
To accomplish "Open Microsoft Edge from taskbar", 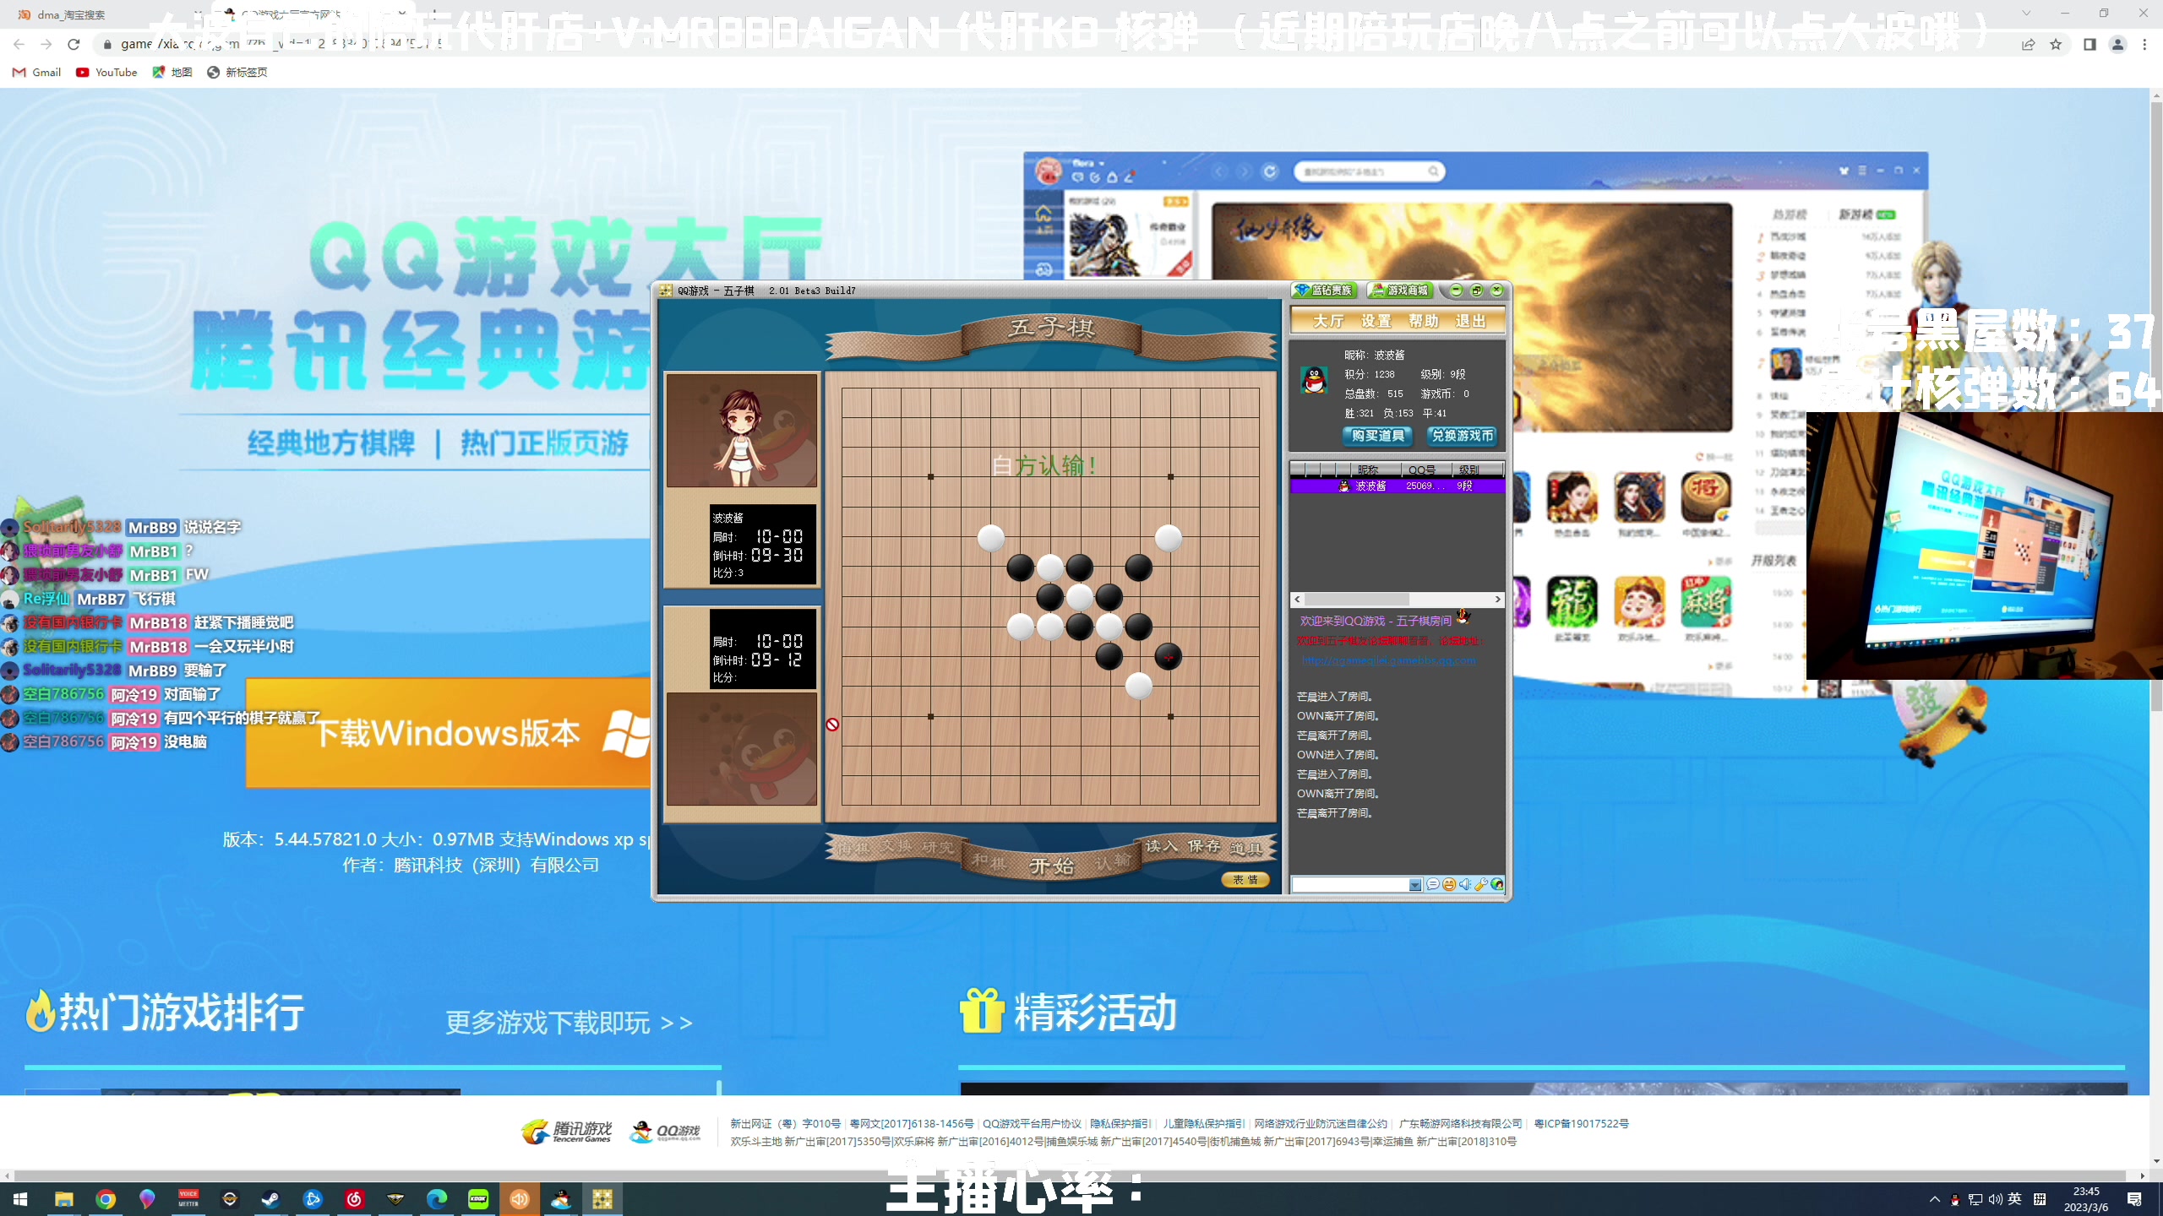I will [437, 1199].
